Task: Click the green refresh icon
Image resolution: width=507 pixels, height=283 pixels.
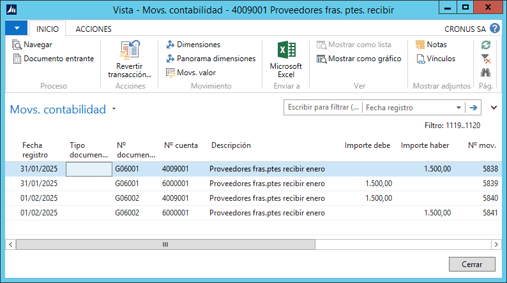Action: tap(486, 45)
